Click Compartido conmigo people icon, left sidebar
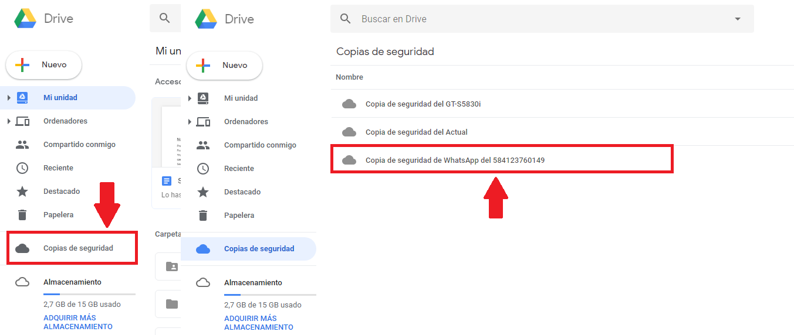Viewport: 794px width, 335px height. (22, 145)
